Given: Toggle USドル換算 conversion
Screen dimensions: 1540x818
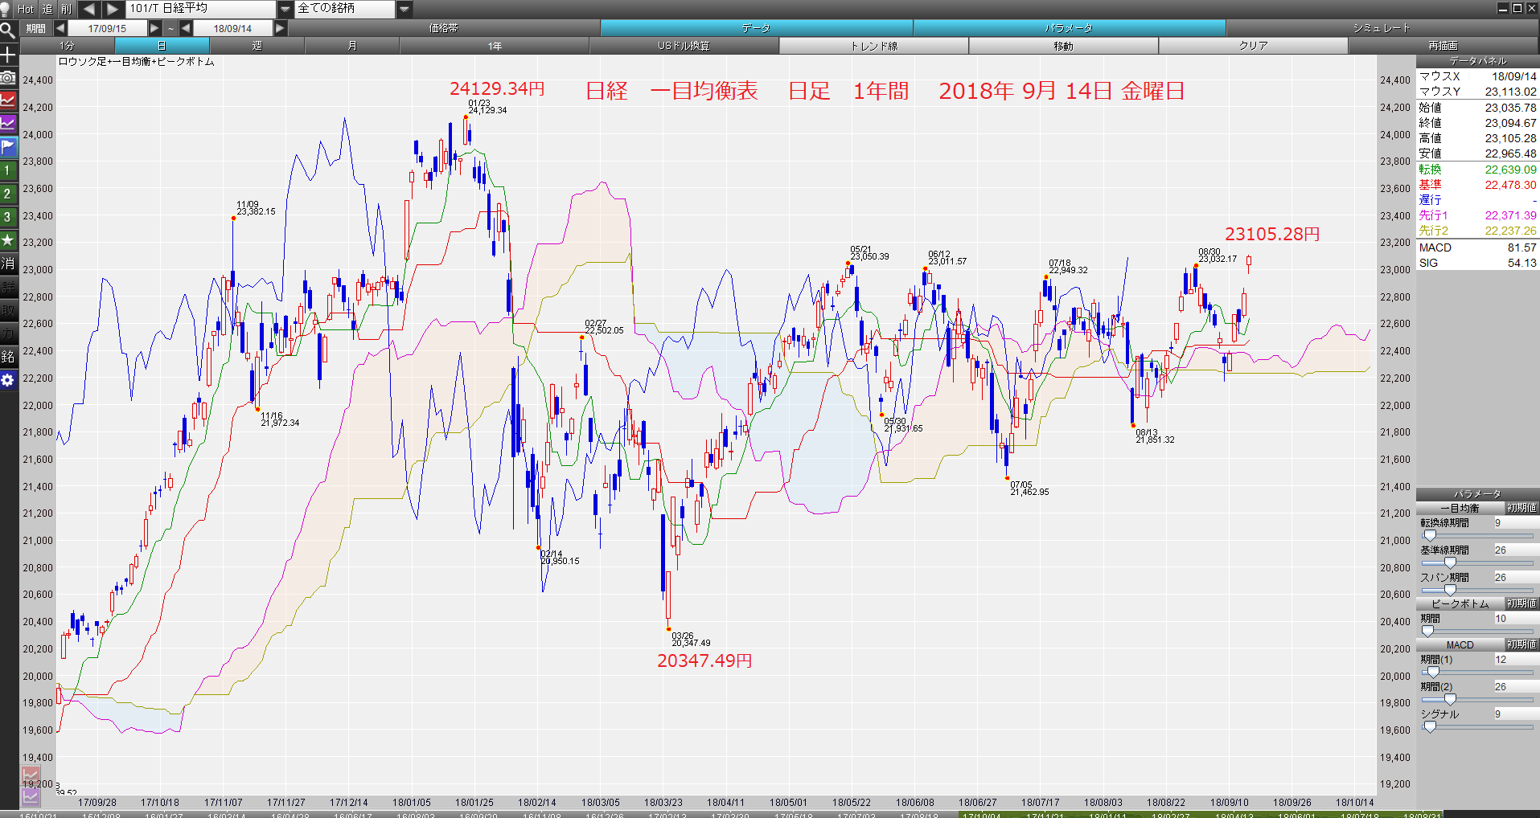Looking at the screenshot, I should click(x=684, y=46).
